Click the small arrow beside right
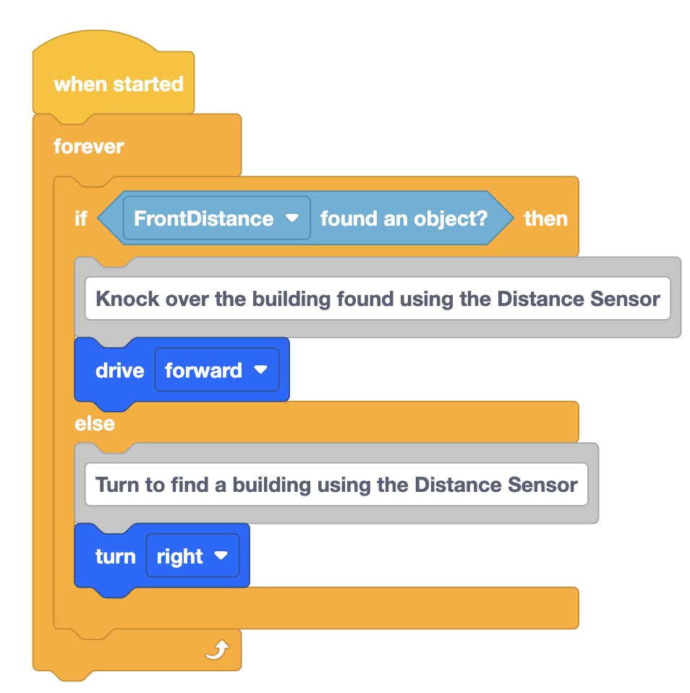 click(x=221, y=555)
